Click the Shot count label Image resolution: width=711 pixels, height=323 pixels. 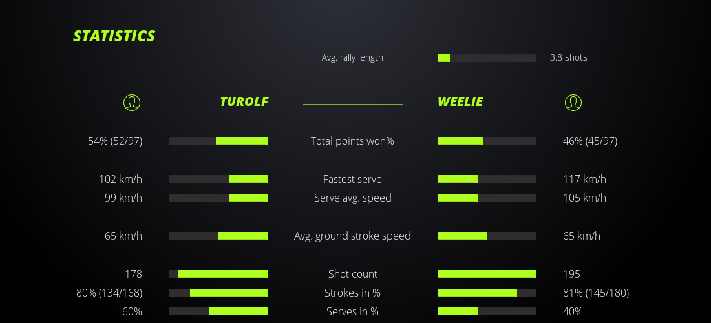click(x=352, y=274)
